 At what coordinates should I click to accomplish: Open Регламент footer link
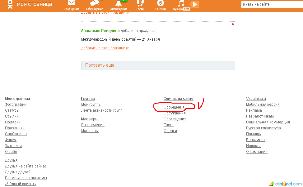[x=255, y=140]
